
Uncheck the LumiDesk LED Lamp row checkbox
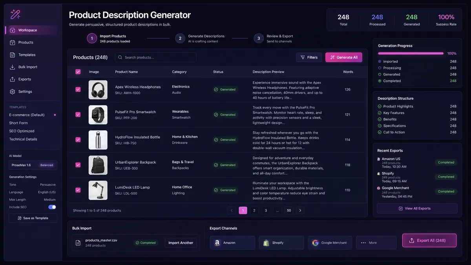[78, 190]
